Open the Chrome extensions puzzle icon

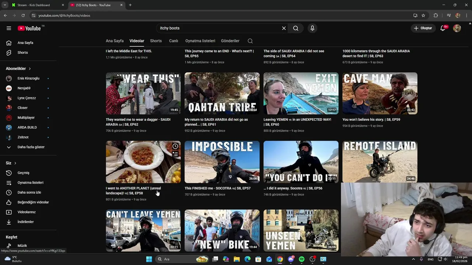coord(435,15)
